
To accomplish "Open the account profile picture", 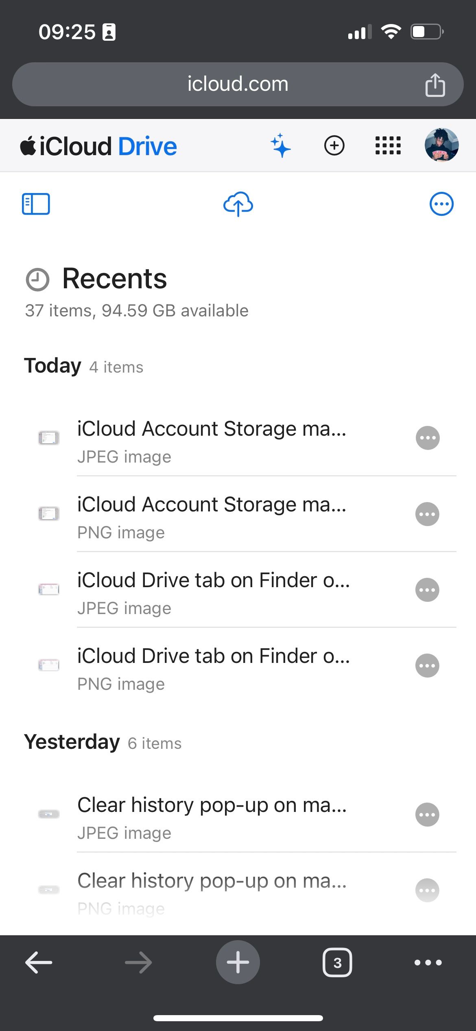I will tap(441, 145).
